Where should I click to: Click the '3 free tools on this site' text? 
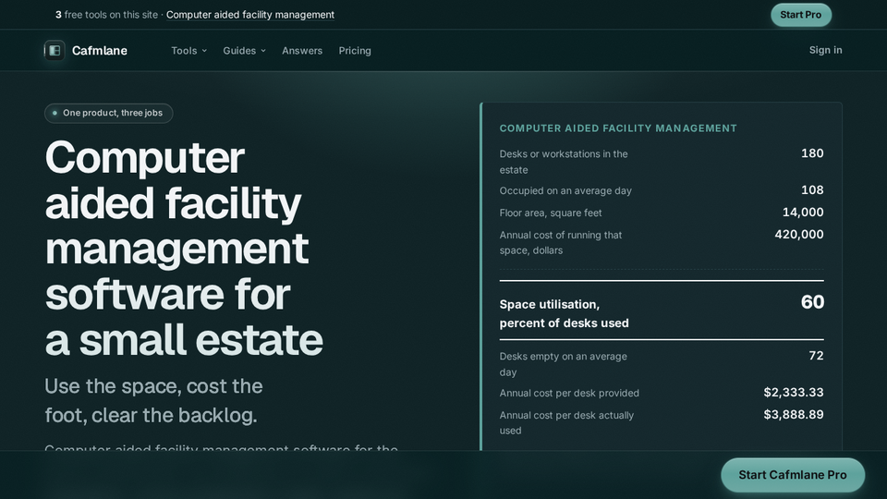point(106,15)
